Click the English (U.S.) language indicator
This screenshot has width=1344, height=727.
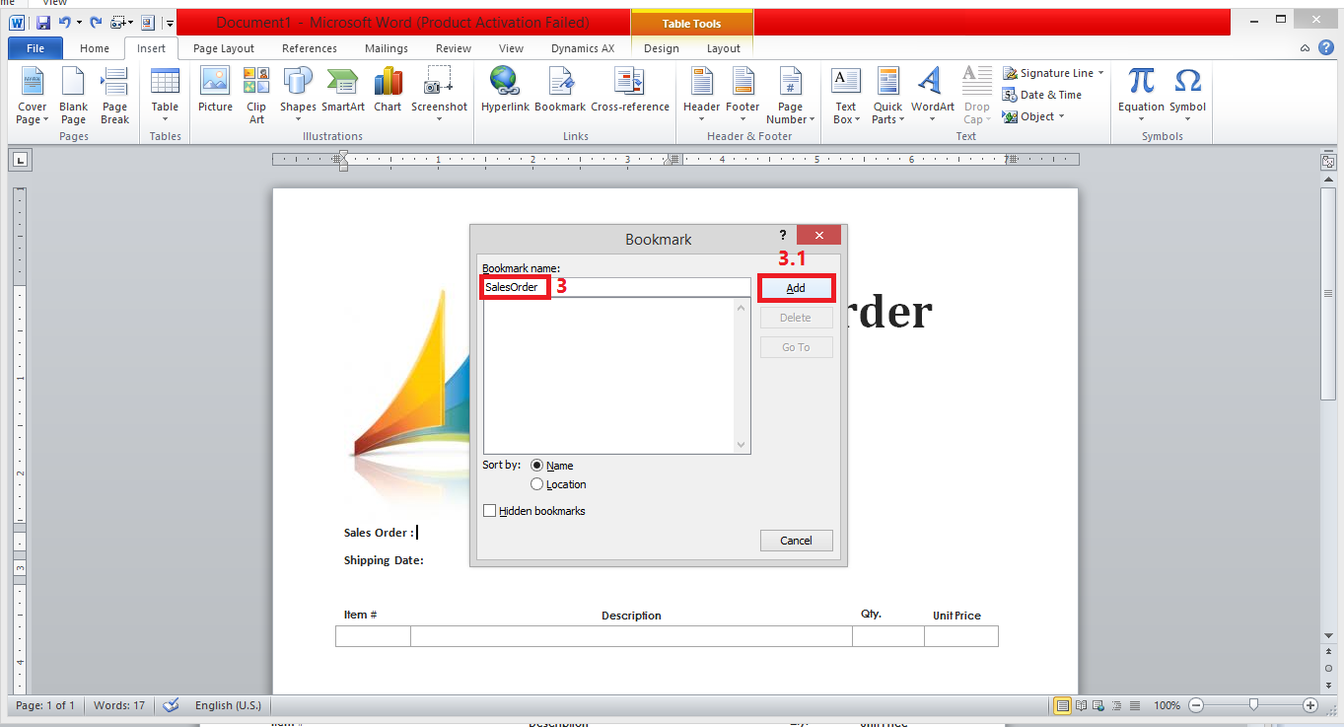click(228, 705)
